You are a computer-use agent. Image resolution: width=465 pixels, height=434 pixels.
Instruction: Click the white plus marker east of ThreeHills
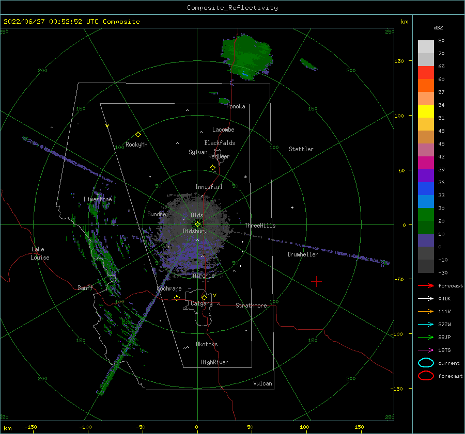[292, 207]
